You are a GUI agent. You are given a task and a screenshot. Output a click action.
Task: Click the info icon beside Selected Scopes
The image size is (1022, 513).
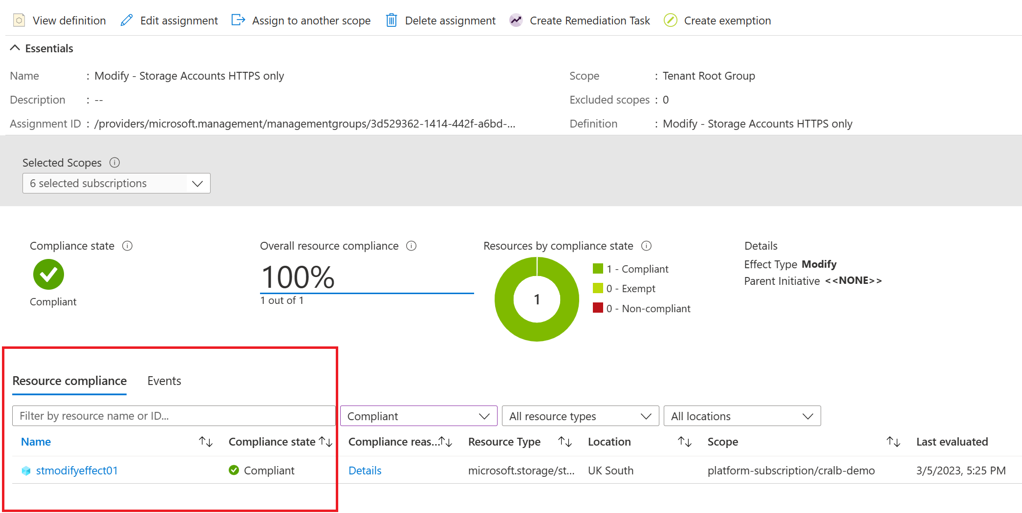115,162
